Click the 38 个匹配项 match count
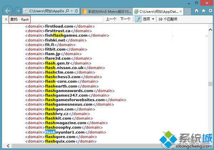Screen dimensions: 214x150 [x=168, y=19]
